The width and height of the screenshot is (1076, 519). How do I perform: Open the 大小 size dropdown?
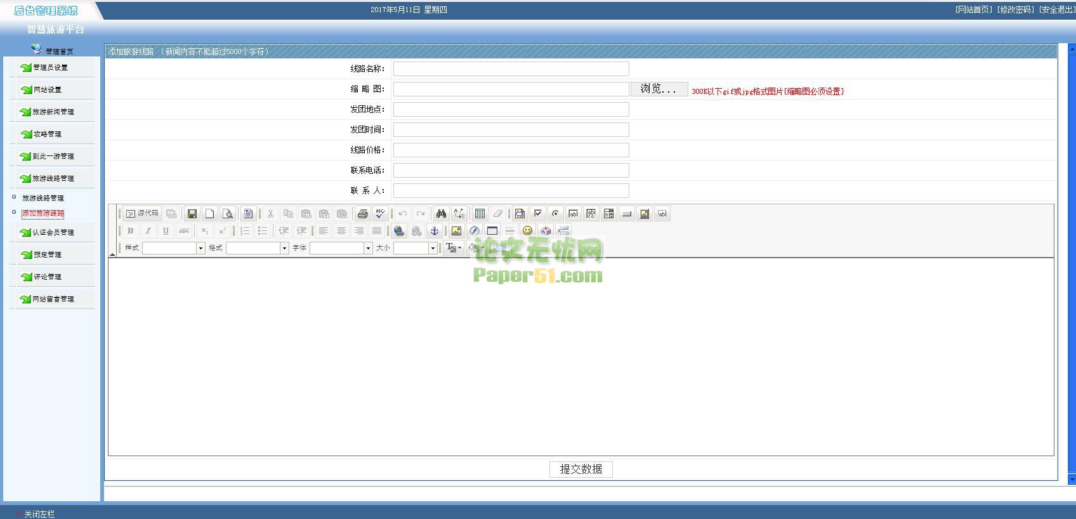[433, 248]
